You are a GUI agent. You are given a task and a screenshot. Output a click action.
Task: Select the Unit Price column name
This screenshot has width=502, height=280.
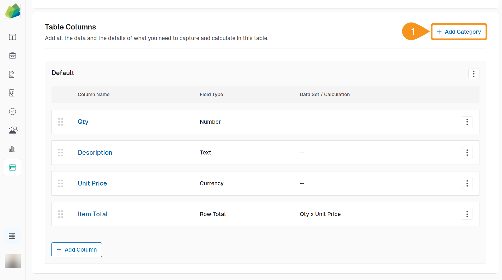click(x=92, y=183)
